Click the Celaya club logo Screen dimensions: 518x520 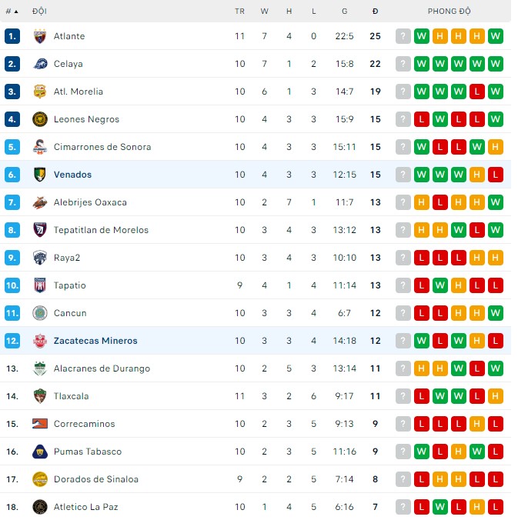(40, 64)
